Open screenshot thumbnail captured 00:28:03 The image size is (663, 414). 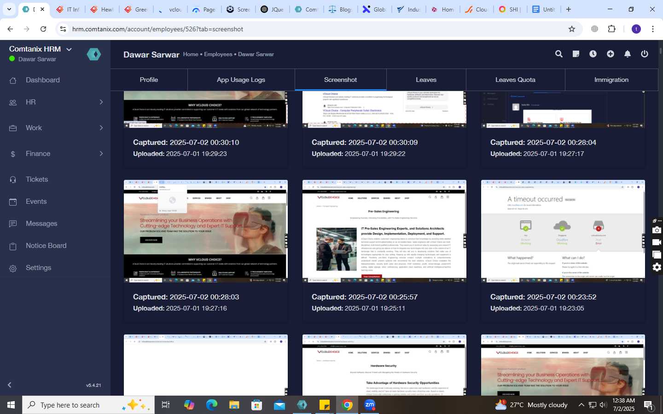205,231
